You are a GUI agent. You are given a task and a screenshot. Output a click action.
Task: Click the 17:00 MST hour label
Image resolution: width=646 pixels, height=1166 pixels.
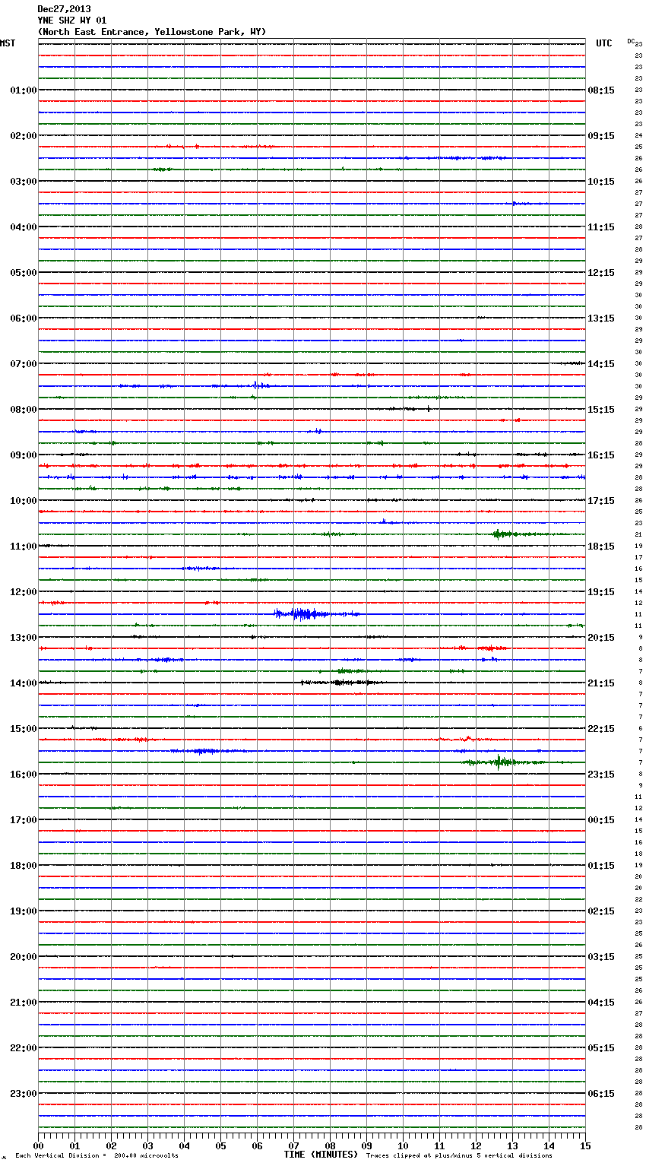point(24,820)
